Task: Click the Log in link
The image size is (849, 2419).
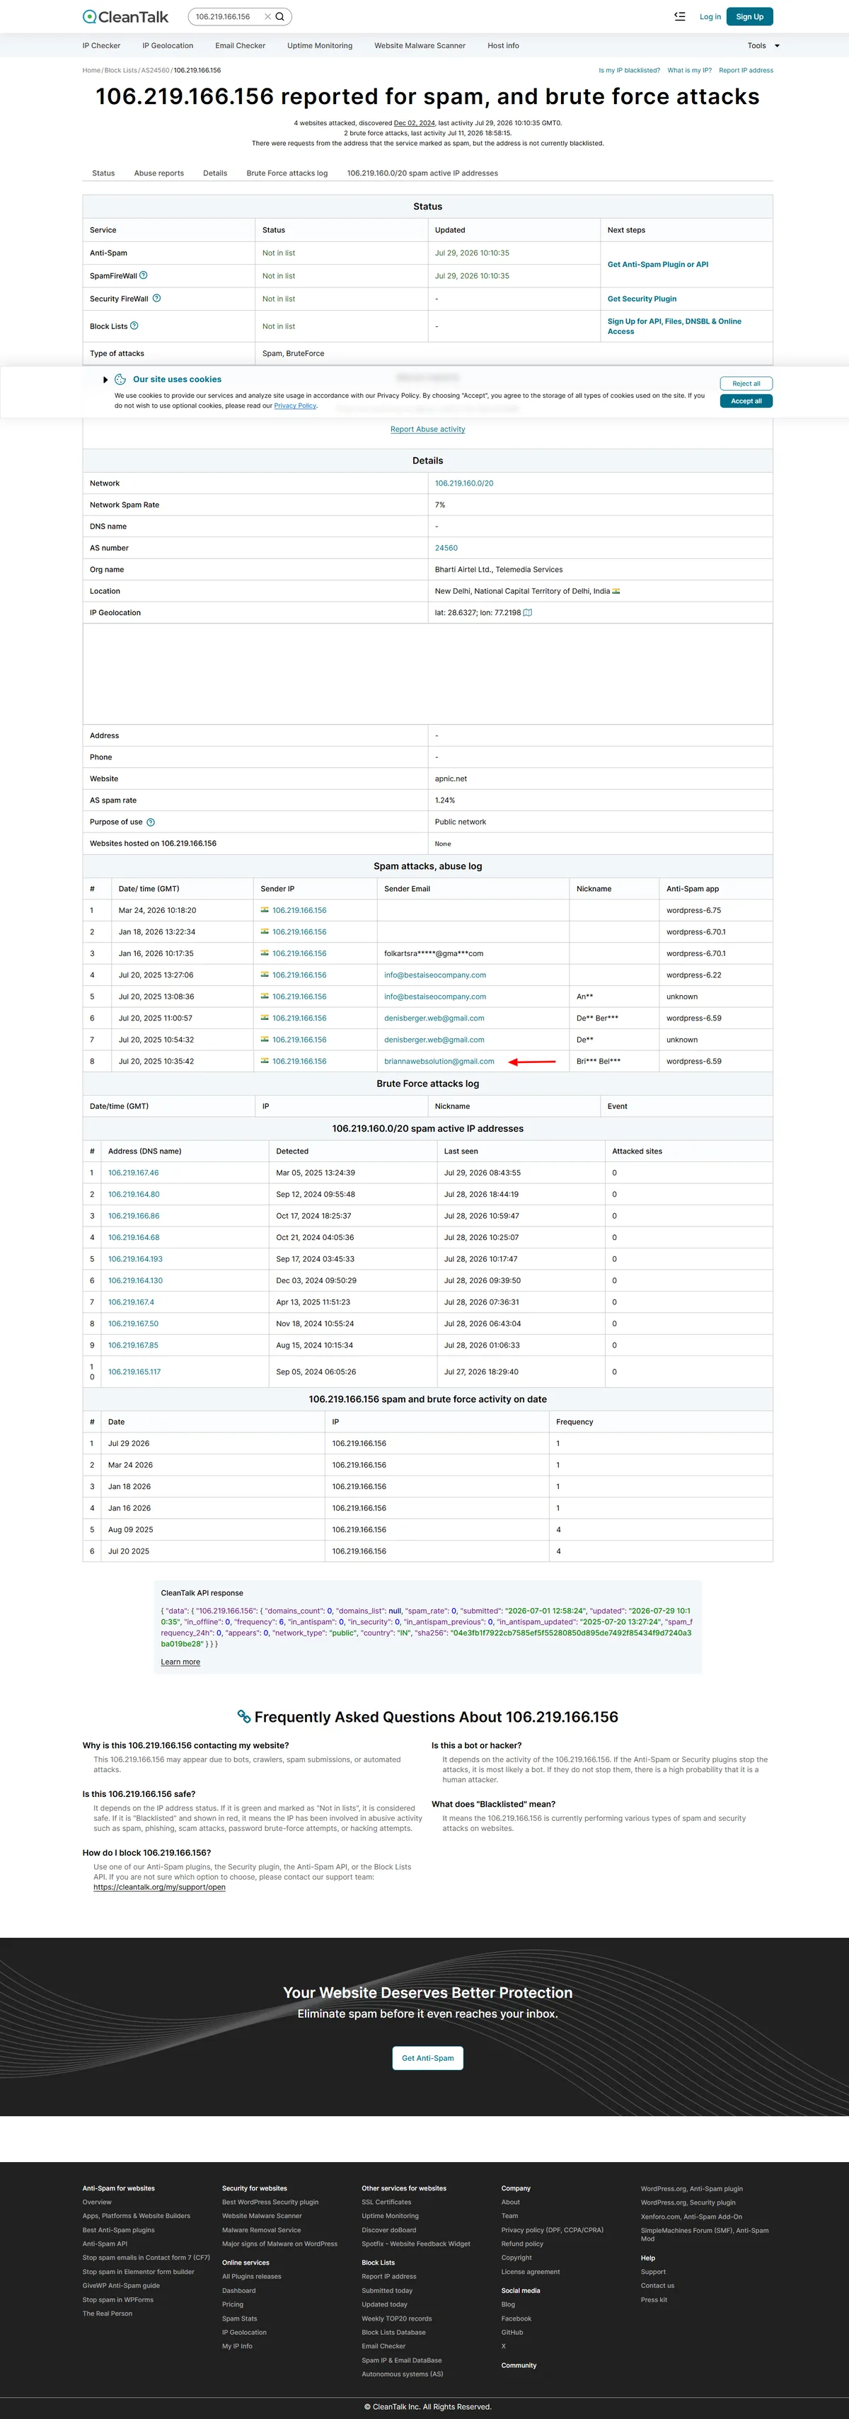Action: pos(710,17)
